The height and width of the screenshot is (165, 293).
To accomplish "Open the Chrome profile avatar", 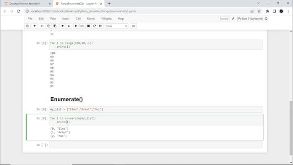I will coord(281,11).
